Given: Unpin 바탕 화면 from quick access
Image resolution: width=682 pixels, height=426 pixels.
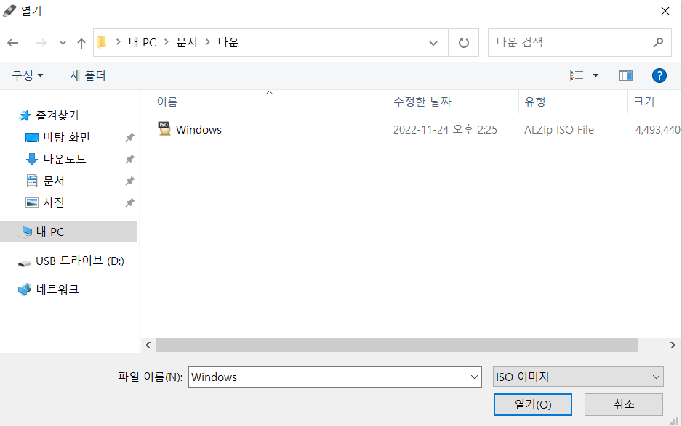Looking at the screenshot, I should 129,136.
